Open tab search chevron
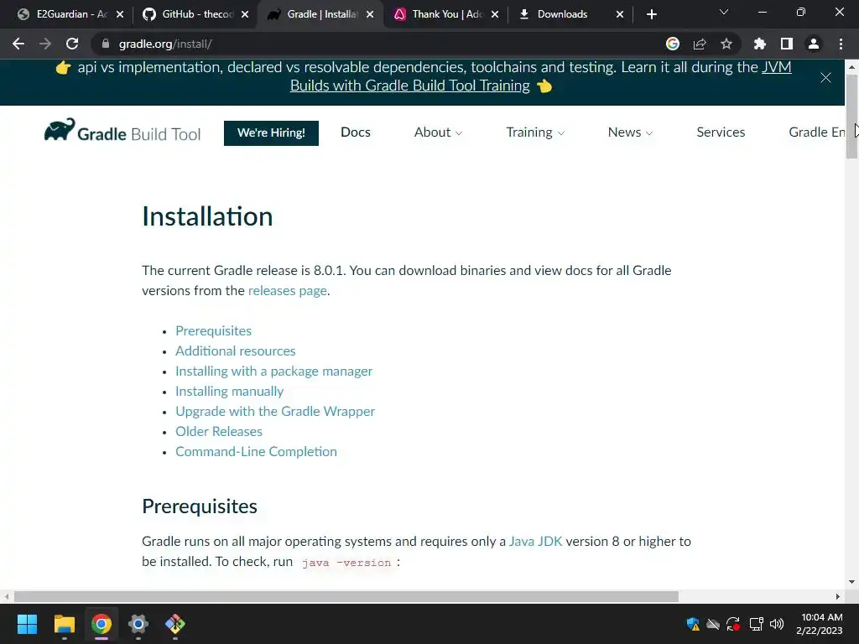The width and height of the screenshot is (859, 644). 724,12
